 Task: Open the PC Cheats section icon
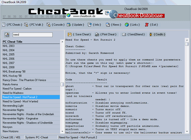pyautogui.click(x=4, y=25)
